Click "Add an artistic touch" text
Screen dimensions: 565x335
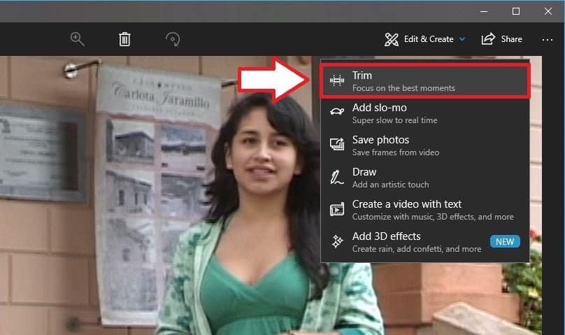[391, 185]
